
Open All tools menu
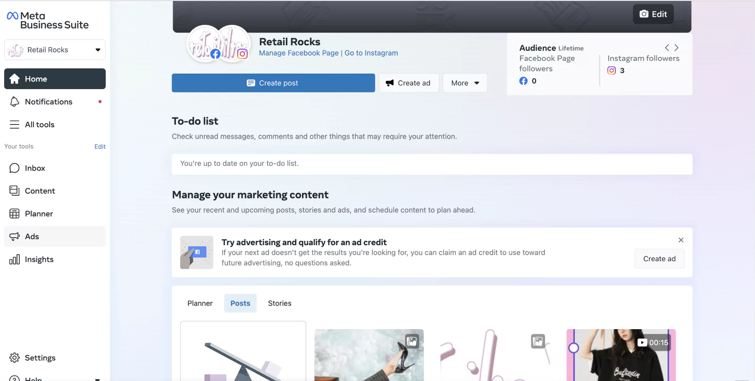pos(55,124)
